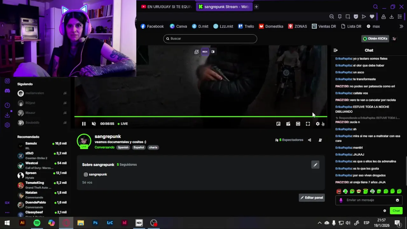Select the Spanish tag
This screenshot has height=229, width=407.
click(x=123, y=147)
